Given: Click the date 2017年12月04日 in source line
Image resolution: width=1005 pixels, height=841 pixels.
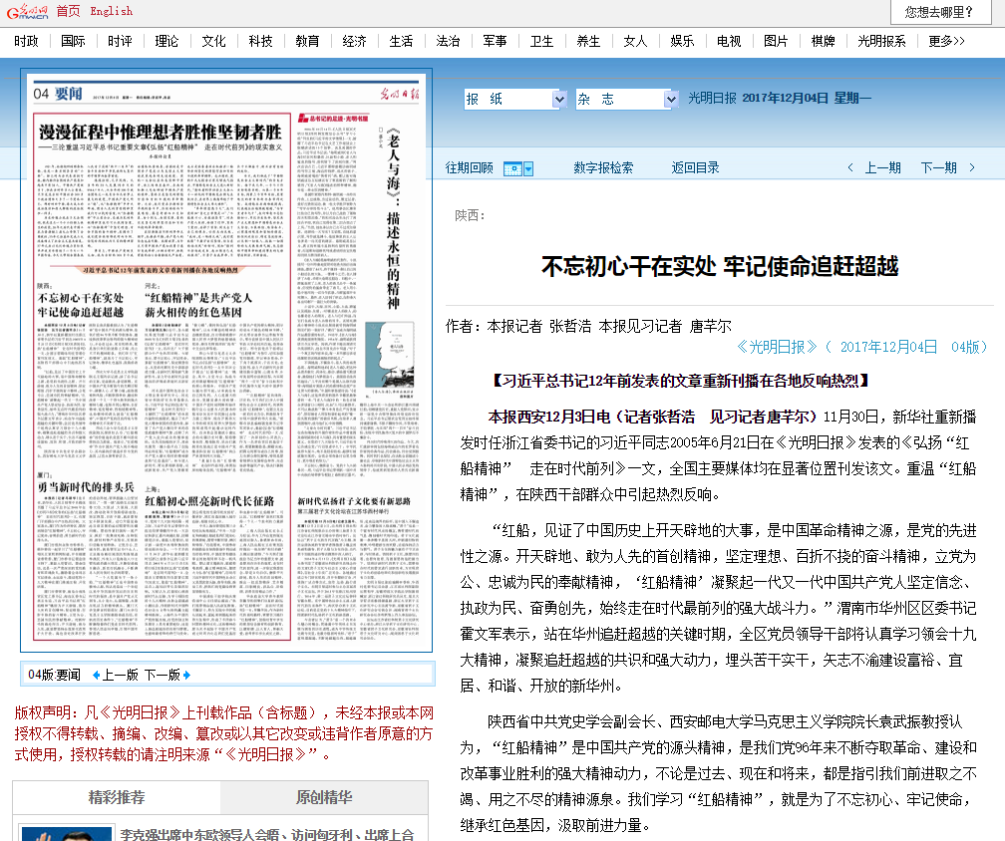Looking at the screenshot, I should click(x=888, y=347).
